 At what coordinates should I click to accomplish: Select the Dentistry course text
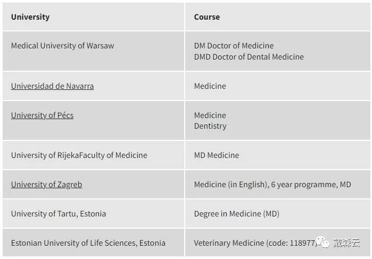point(210,126)
